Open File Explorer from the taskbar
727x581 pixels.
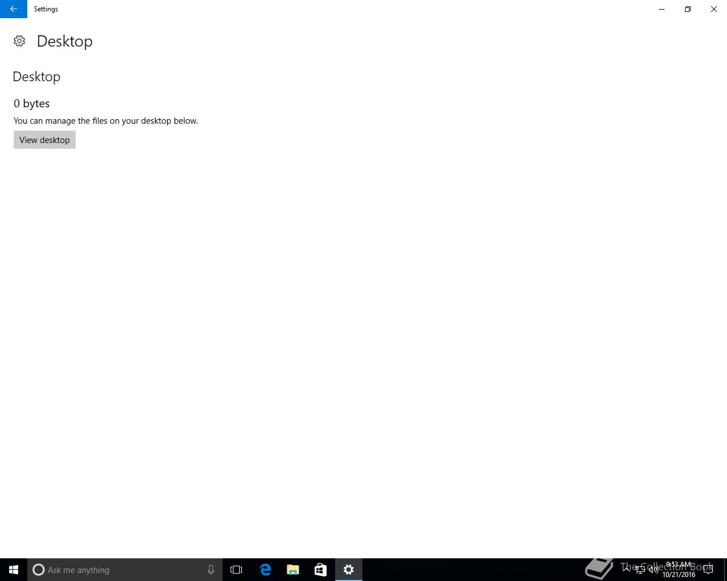click(x=293, y=570)
